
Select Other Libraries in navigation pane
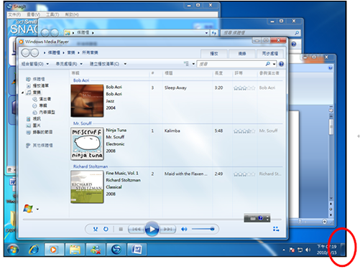coord(40,145)
